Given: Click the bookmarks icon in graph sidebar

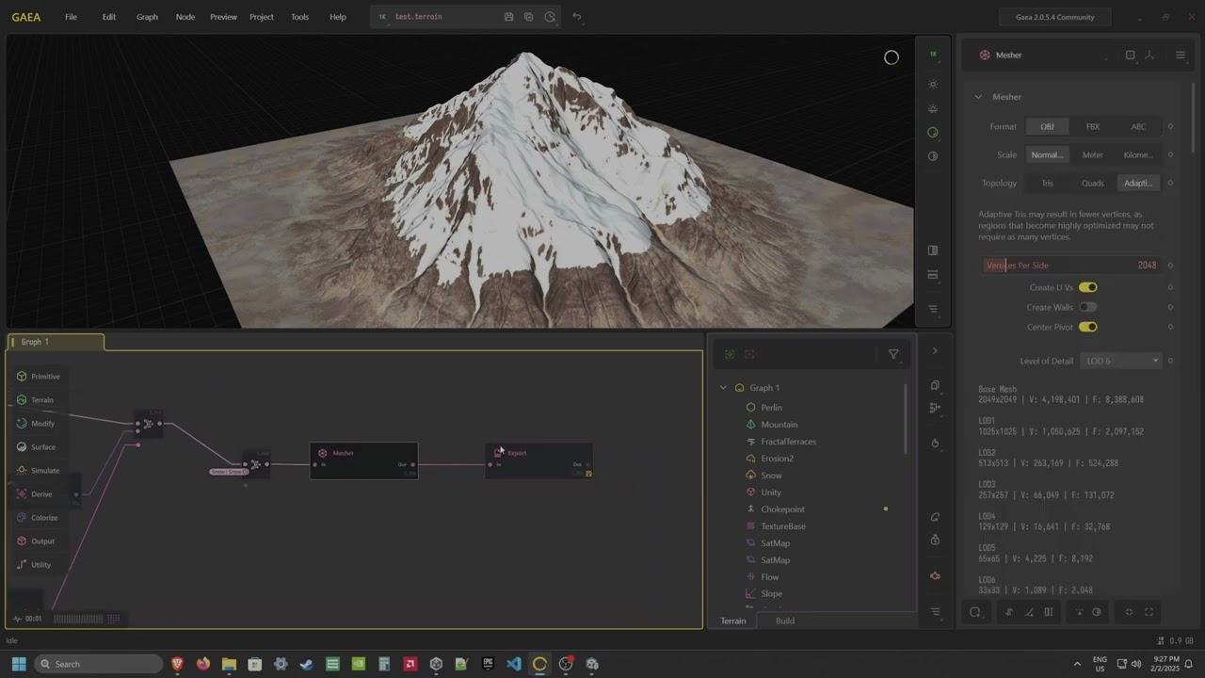Looking at the screenshot, I should [x=935, y=386].
